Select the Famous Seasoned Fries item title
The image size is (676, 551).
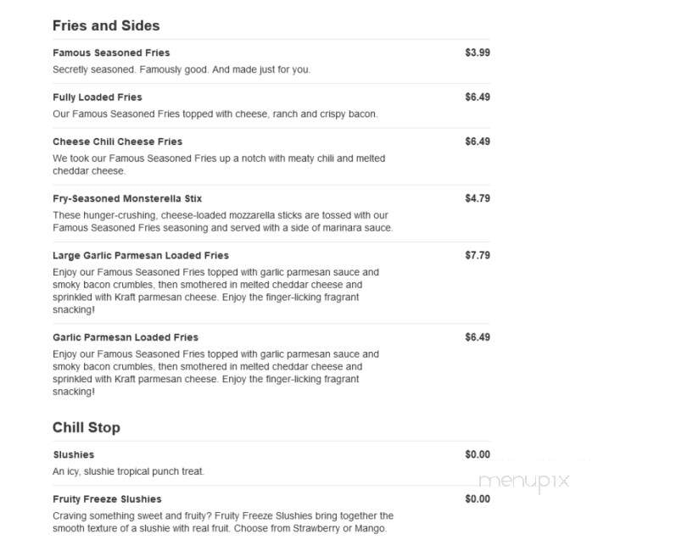tap(111, 53)
